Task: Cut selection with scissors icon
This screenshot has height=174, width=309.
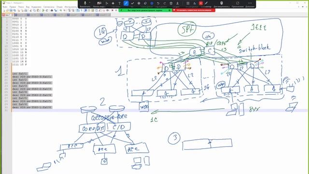Action: tap(30, 10)
